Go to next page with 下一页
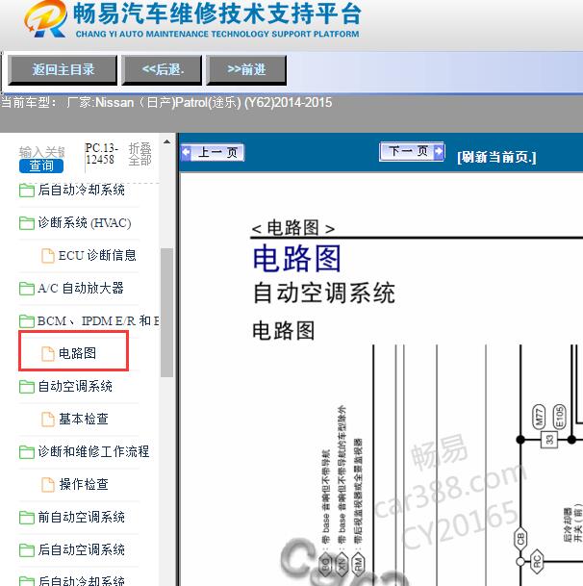 click(412, 151)
